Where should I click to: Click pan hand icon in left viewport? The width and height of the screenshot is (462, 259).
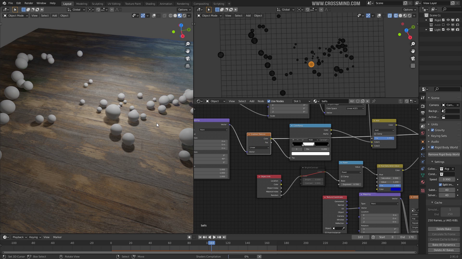pos(188,51)
